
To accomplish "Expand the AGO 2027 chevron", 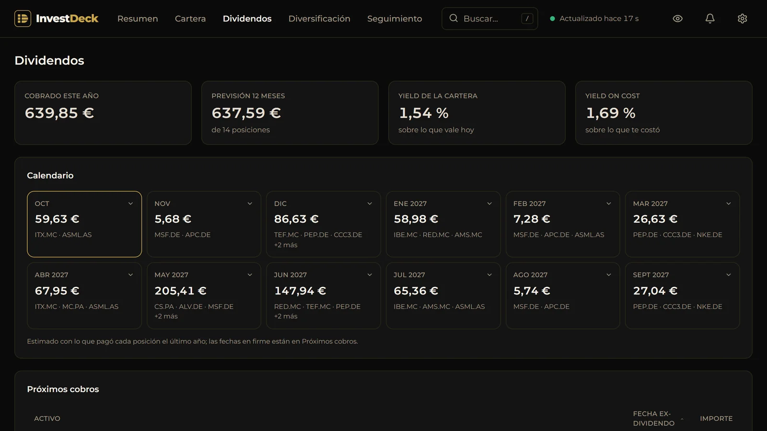I will click(x=609, y=275).
